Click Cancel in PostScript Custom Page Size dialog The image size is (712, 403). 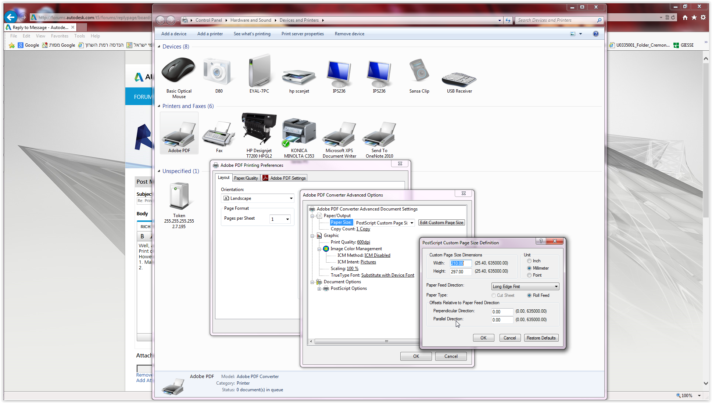click(509, 338)
